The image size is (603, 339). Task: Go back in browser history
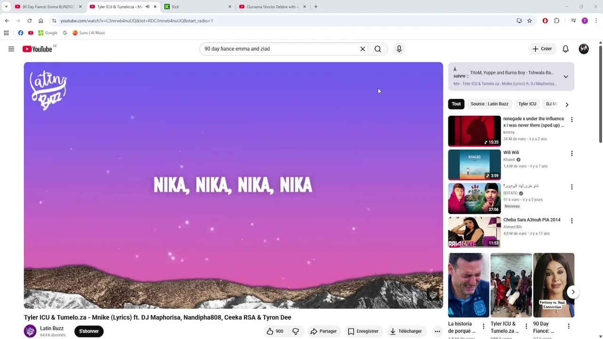[7, 21]
